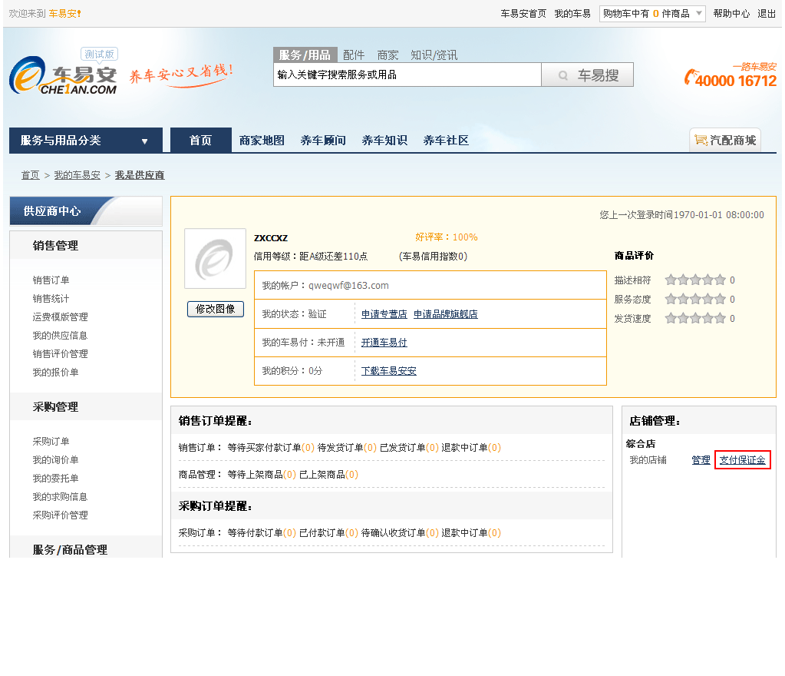This screenshot has height=676, width=785.
Task: Select the 商家 search tab
Action: 388,55
